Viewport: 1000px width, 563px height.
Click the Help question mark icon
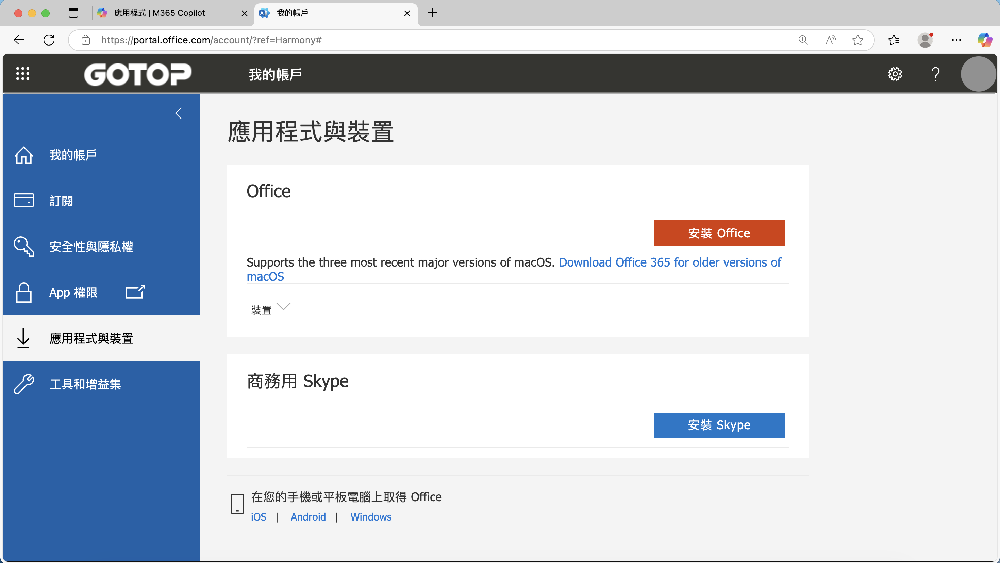point(936,74)
